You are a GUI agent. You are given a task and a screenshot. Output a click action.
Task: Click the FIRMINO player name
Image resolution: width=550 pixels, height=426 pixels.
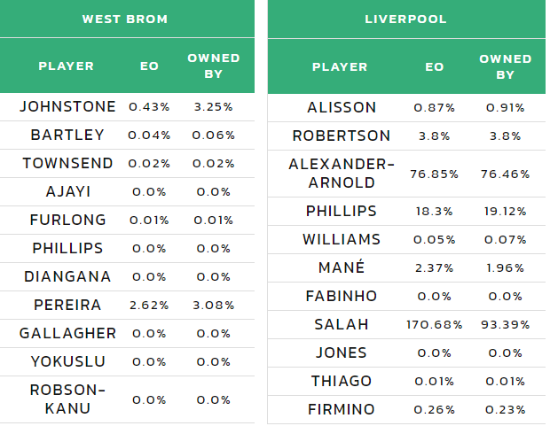pyautogui.click(x=342, y=409)
